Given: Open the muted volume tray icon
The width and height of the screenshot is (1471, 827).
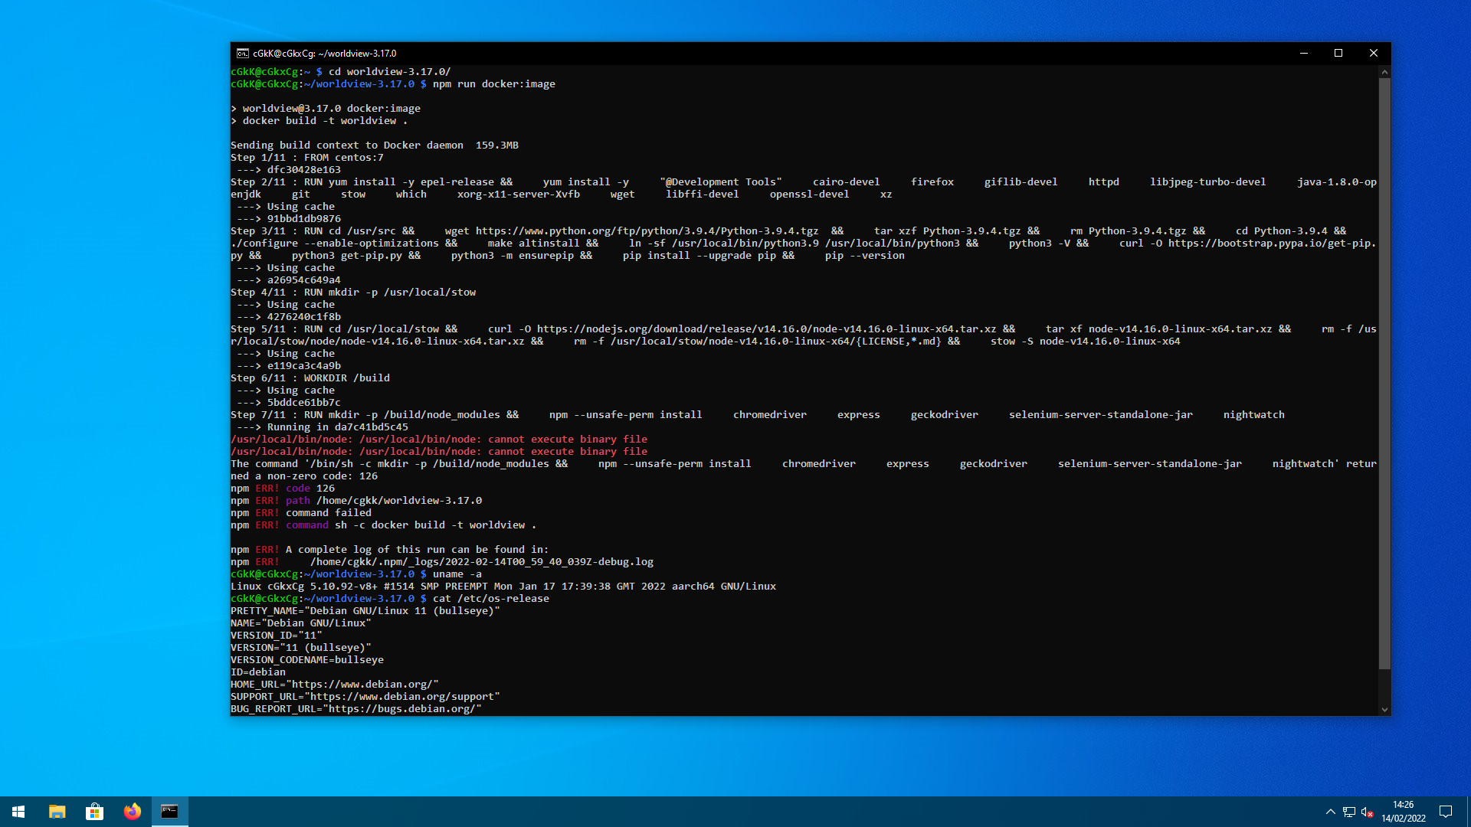Looking at the screenshot, I should pos(1368,812).
